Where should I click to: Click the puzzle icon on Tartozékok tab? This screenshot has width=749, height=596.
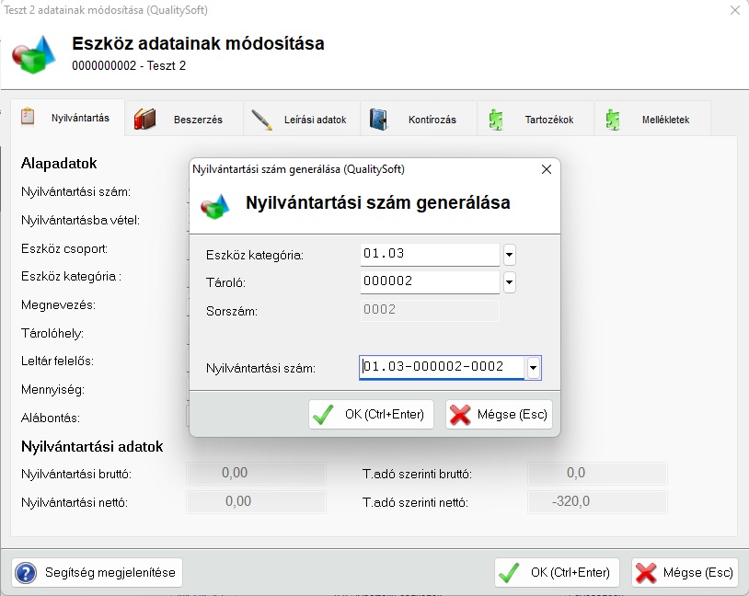pos(496,120)
